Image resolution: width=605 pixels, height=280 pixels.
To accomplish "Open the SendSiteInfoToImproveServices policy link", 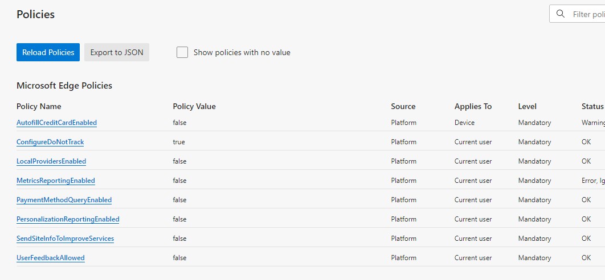I will click(x=65, y=238).
